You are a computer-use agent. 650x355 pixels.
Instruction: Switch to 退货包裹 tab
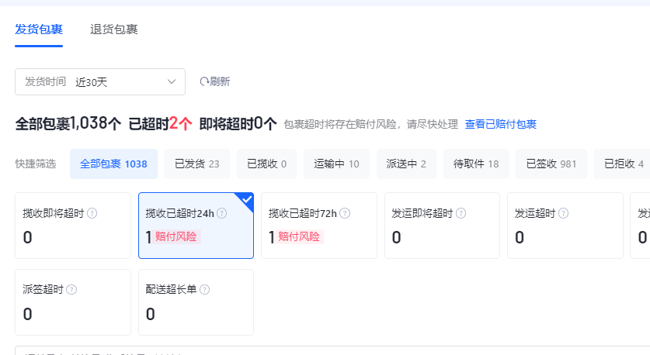click(114, 29)
